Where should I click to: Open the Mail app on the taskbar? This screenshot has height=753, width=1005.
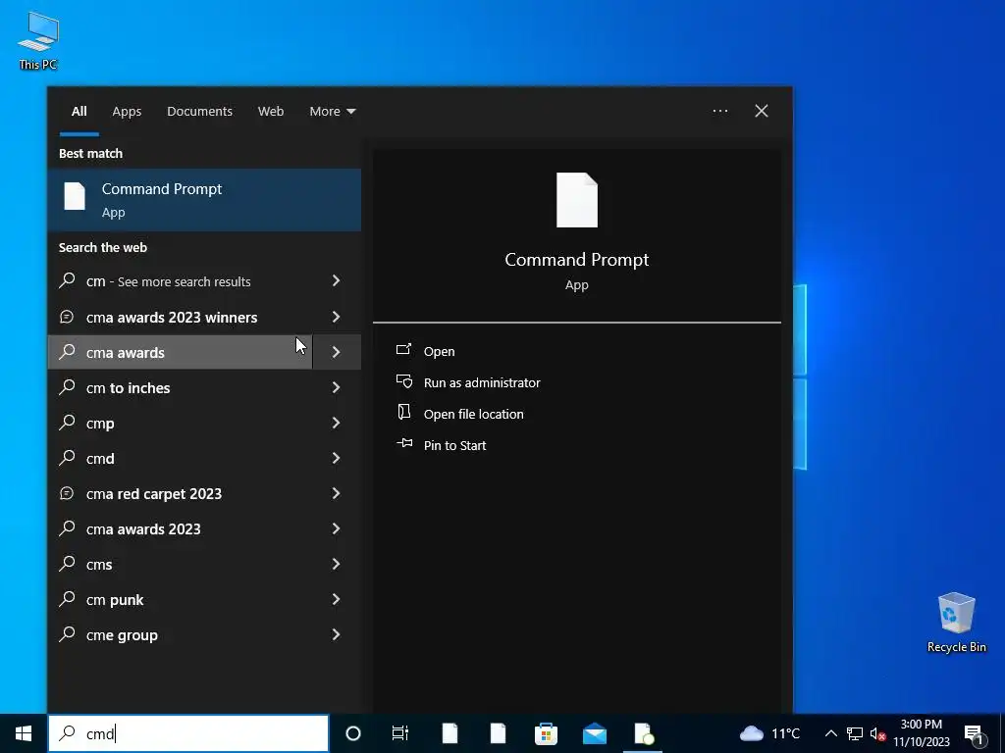[595, 733]
